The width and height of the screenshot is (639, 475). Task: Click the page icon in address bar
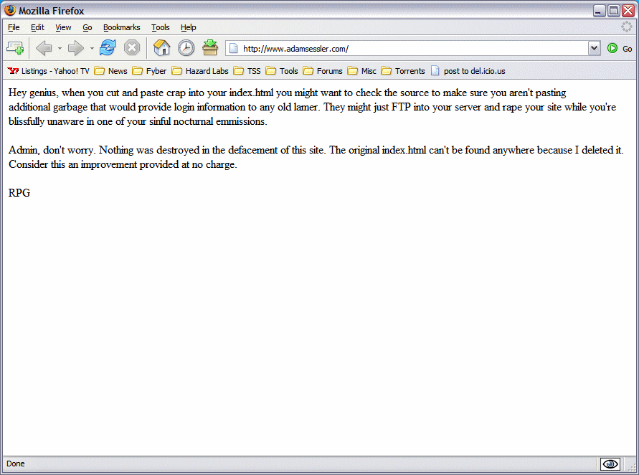[234, 49]
